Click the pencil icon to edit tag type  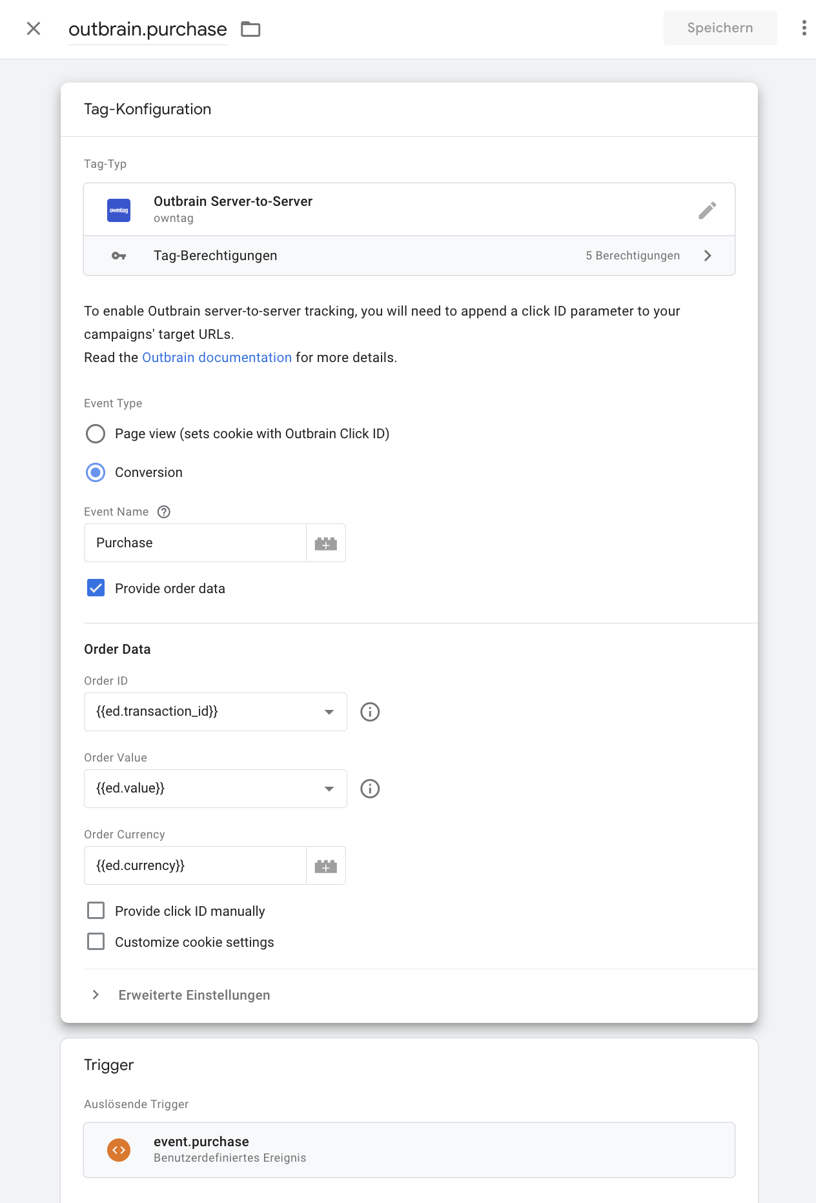[707, 210]
